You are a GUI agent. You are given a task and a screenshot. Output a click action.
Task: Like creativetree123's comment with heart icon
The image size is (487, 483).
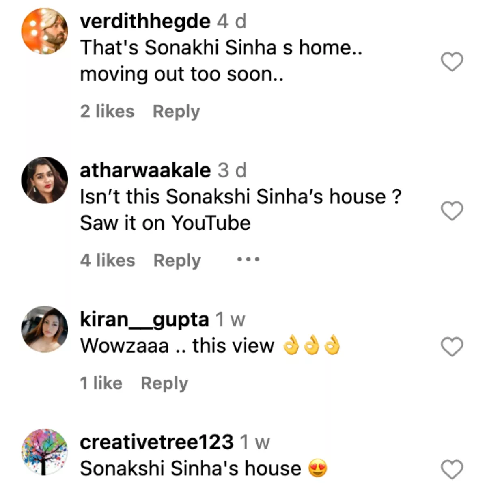452,470
